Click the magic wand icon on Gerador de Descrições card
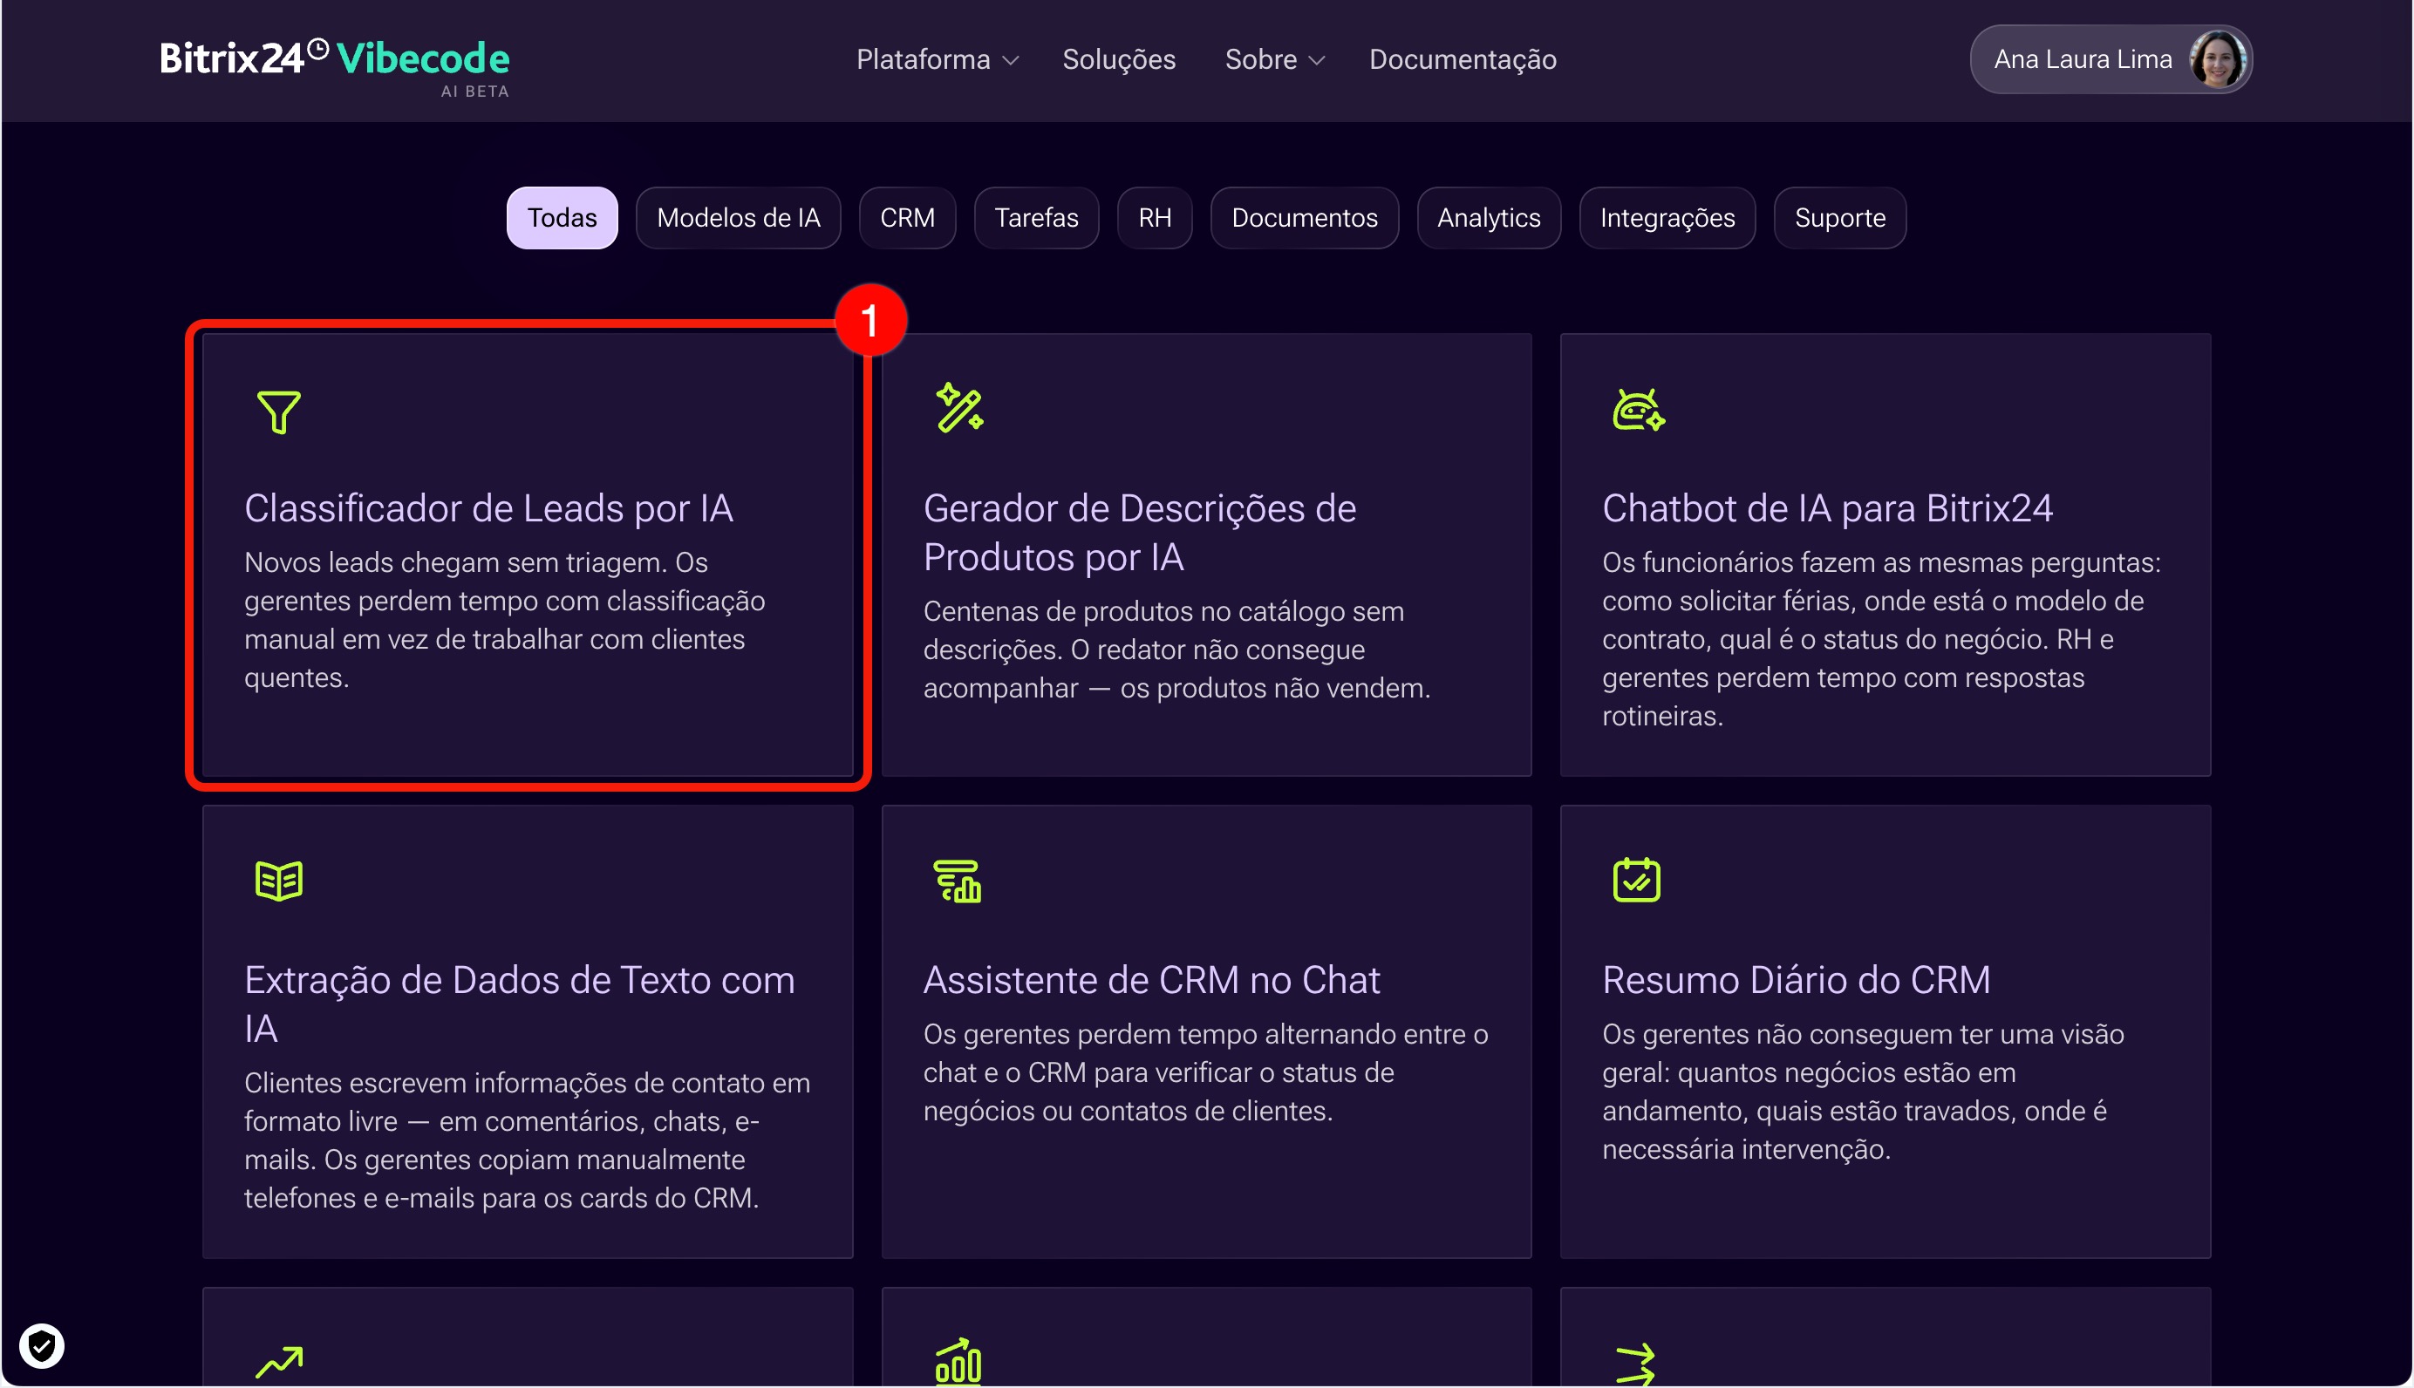The height and width of the screenshot is (1388, 2414). (x=959, y=408)
